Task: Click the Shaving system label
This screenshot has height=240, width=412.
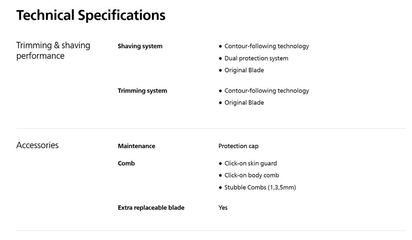Action: (x=140, y=46)
